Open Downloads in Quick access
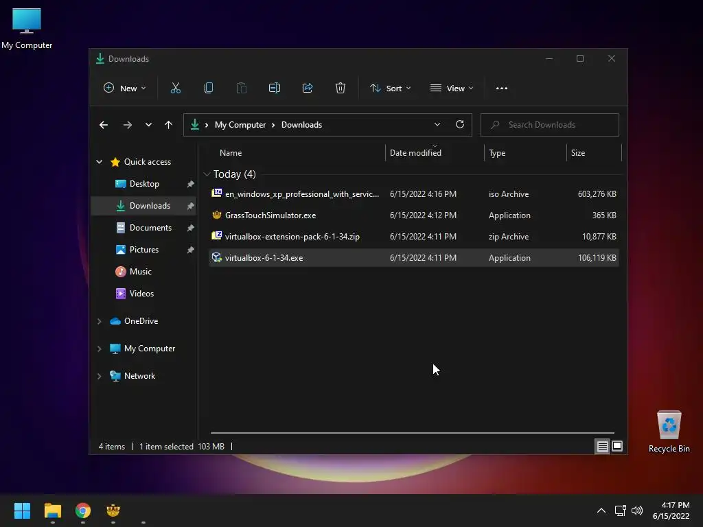Screen dimensions: 703x527 point(144,206)
